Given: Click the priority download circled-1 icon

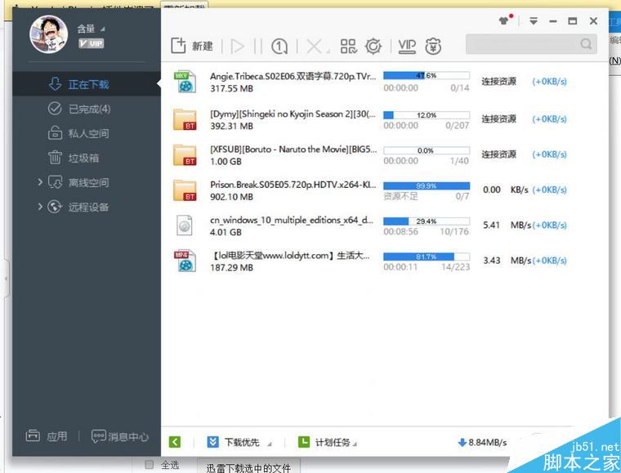Looking at the screenshot, I should point(279,47).
